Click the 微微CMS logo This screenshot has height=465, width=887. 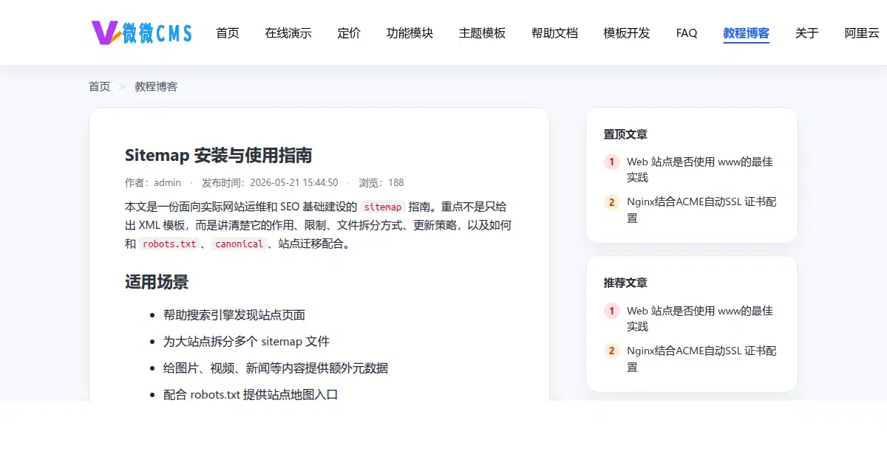[x=141, y=32]
